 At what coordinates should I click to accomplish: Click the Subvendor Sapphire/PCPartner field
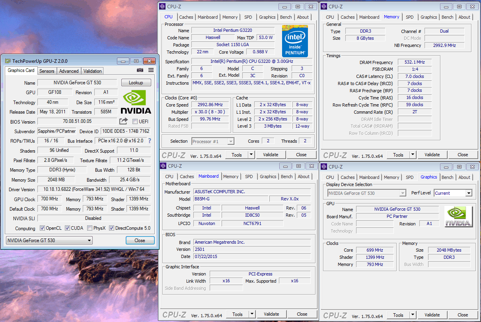57,131
